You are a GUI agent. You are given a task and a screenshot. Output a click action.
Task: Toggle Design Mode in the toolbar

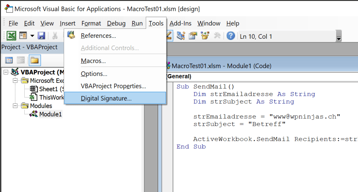click(x=169, y=36)
